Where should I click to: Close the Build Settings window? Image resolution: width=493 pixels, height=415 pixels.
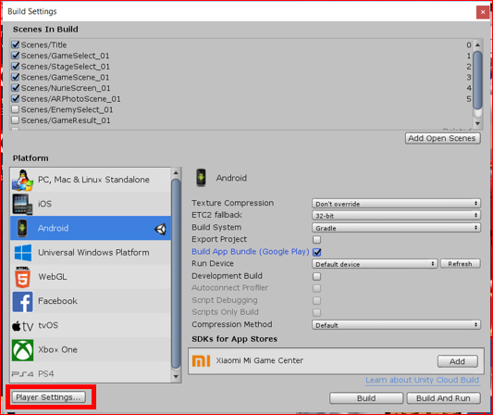pyautogui.click(x=483, y=12)
